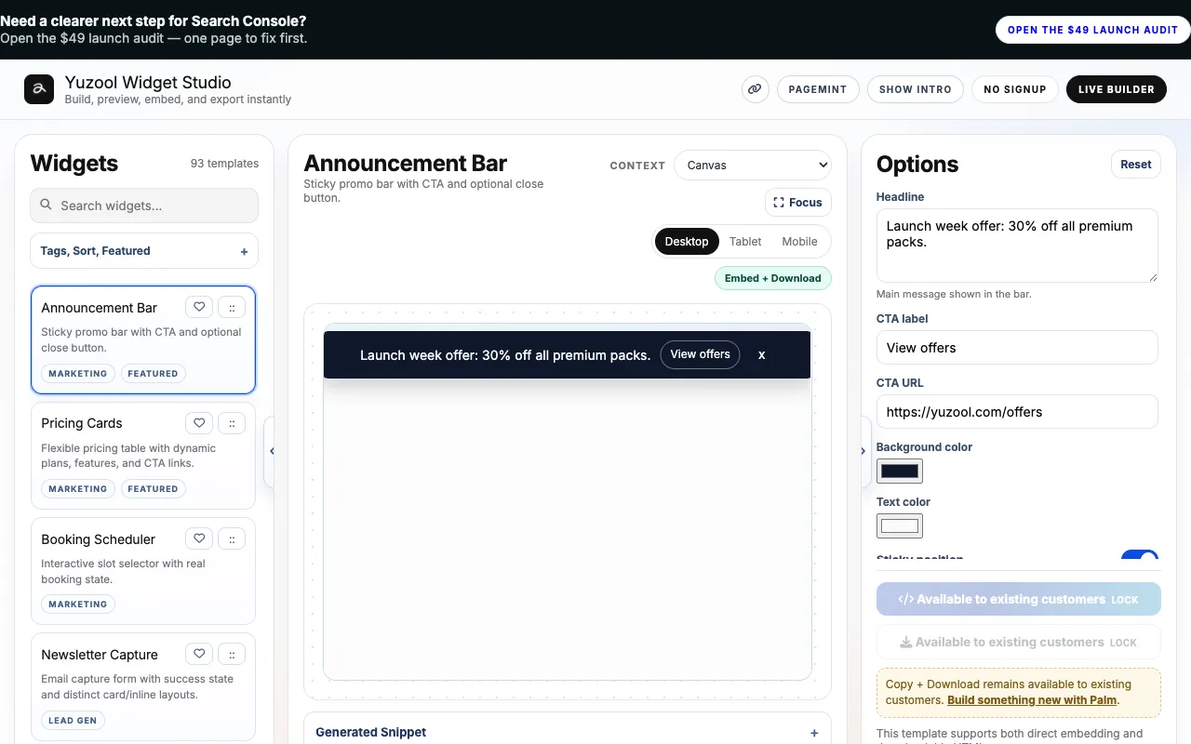Toggle the Sticky position switch
The height and width of the screenshot is (744, 1191).
tap(1139, 556)
